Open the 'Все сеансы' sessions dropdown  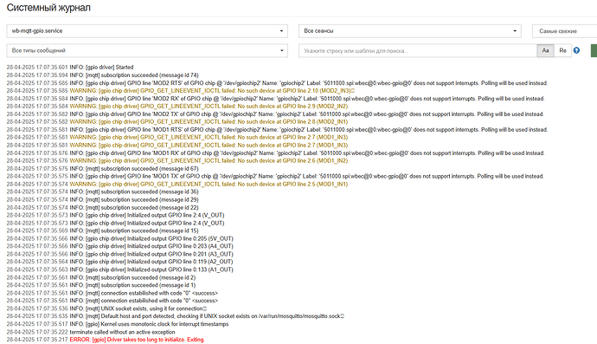point(410,31)
